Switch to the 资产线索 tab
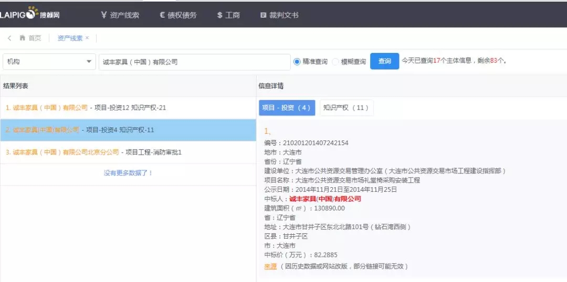 pyautogui.click(x=70, y=38)
